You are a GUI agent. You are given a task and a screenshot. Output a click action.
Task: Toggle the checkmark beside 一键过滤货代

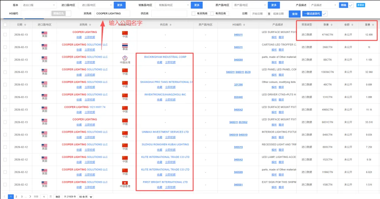click(x=324, y=14)
